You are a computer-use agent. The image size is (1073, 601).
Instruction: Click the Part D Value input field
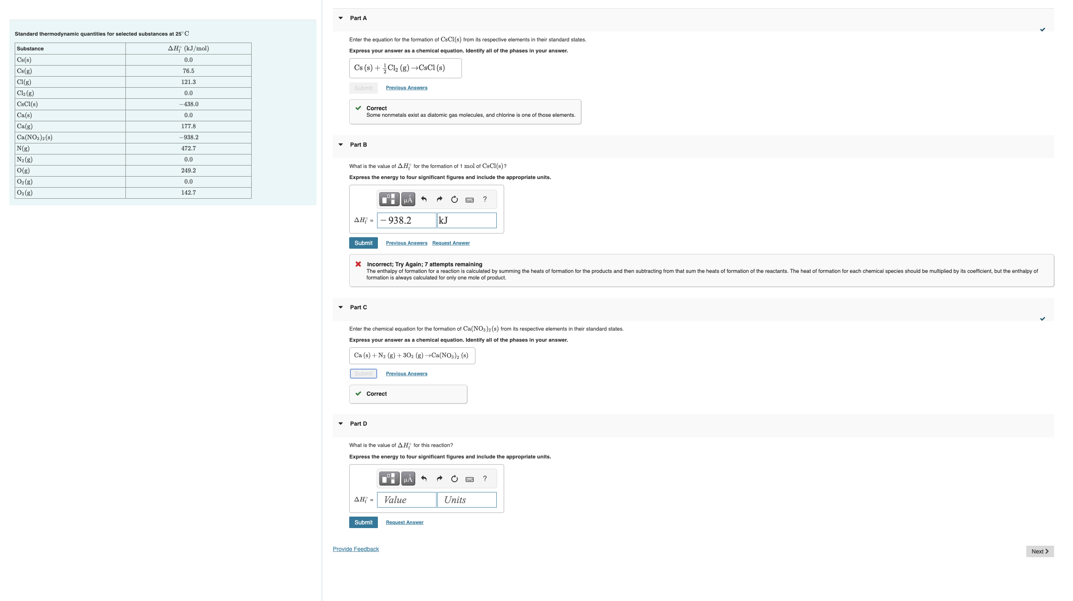pyautogui.click(x=407, y=500)
